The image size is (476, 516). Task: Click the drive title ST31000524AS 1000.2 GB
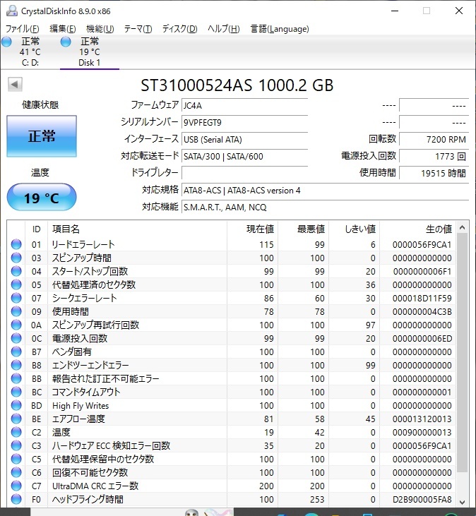pos(237,85)
